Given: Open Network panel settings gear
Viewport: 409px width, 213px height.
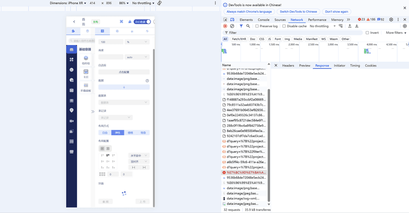Looking at the screenshot, I should pyautogui.click(x=405, y=26).
